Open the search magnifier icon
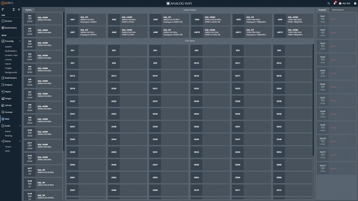 [x=329, y=3]
